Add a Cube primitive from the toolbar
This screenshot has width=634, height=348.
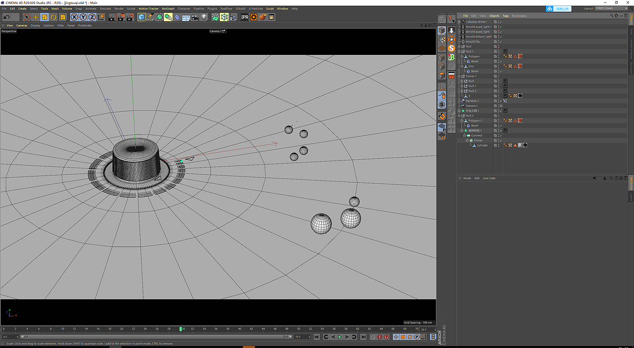click(142, 17)
